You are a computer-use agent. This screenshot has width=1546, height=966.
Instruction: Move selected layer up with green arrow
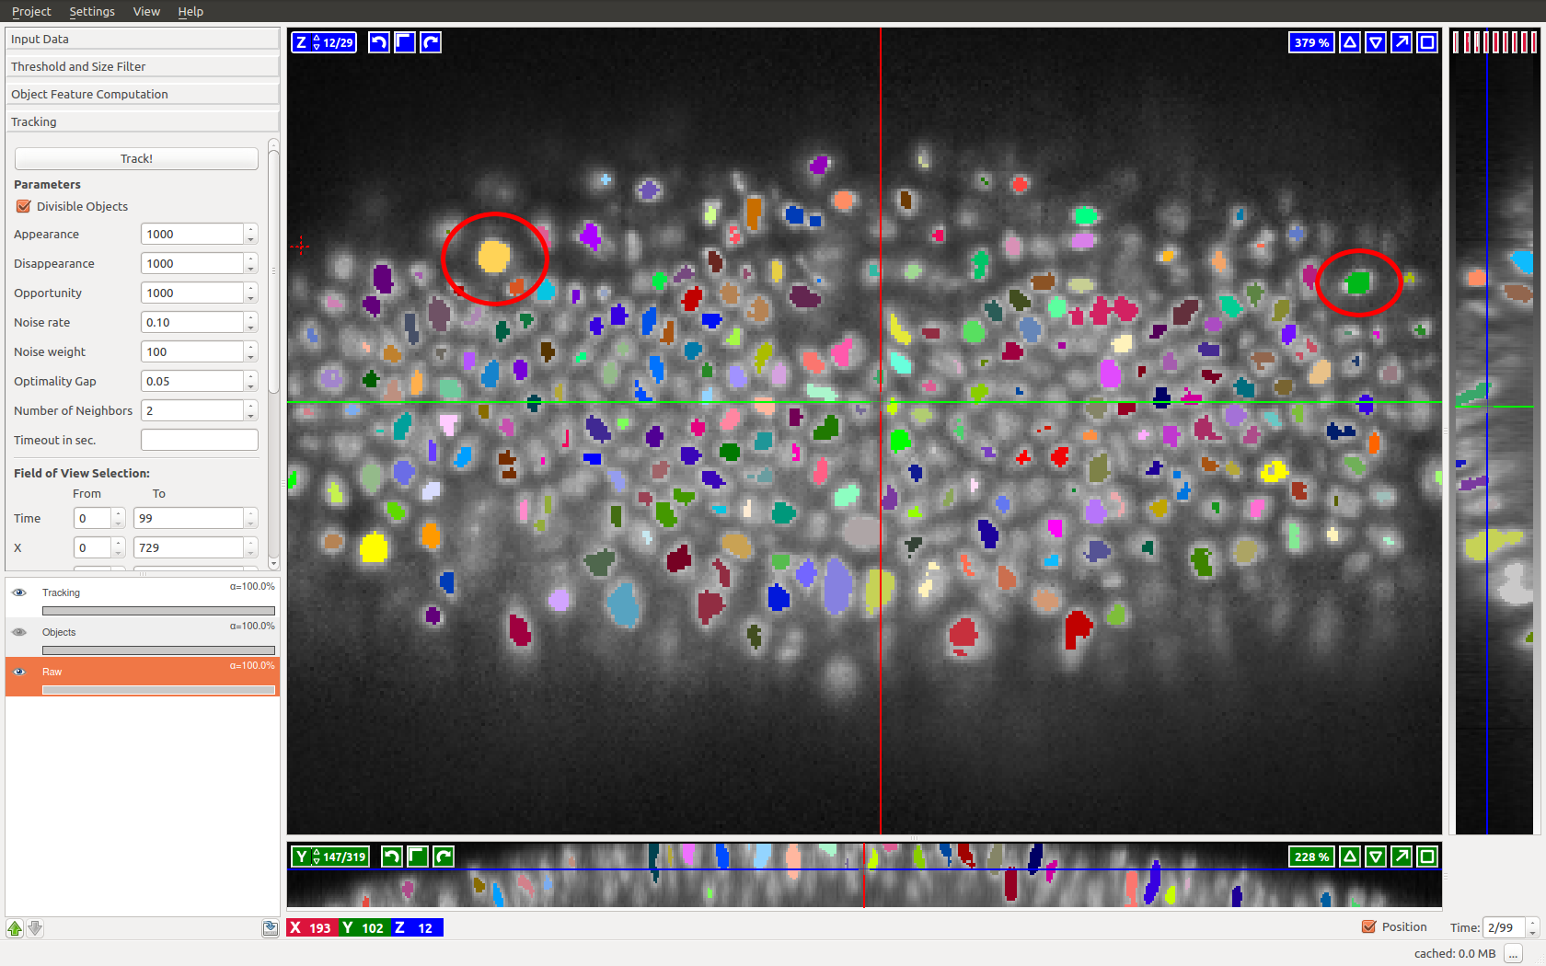coord(15,928)
